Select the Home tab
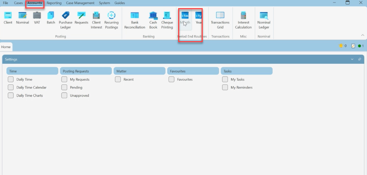 coord(6,47)
